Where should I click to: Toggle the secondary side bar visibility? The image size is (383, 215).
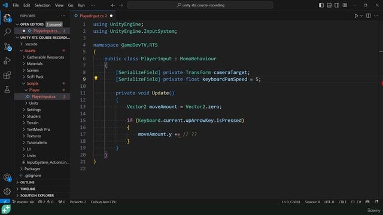click(337, 5)
